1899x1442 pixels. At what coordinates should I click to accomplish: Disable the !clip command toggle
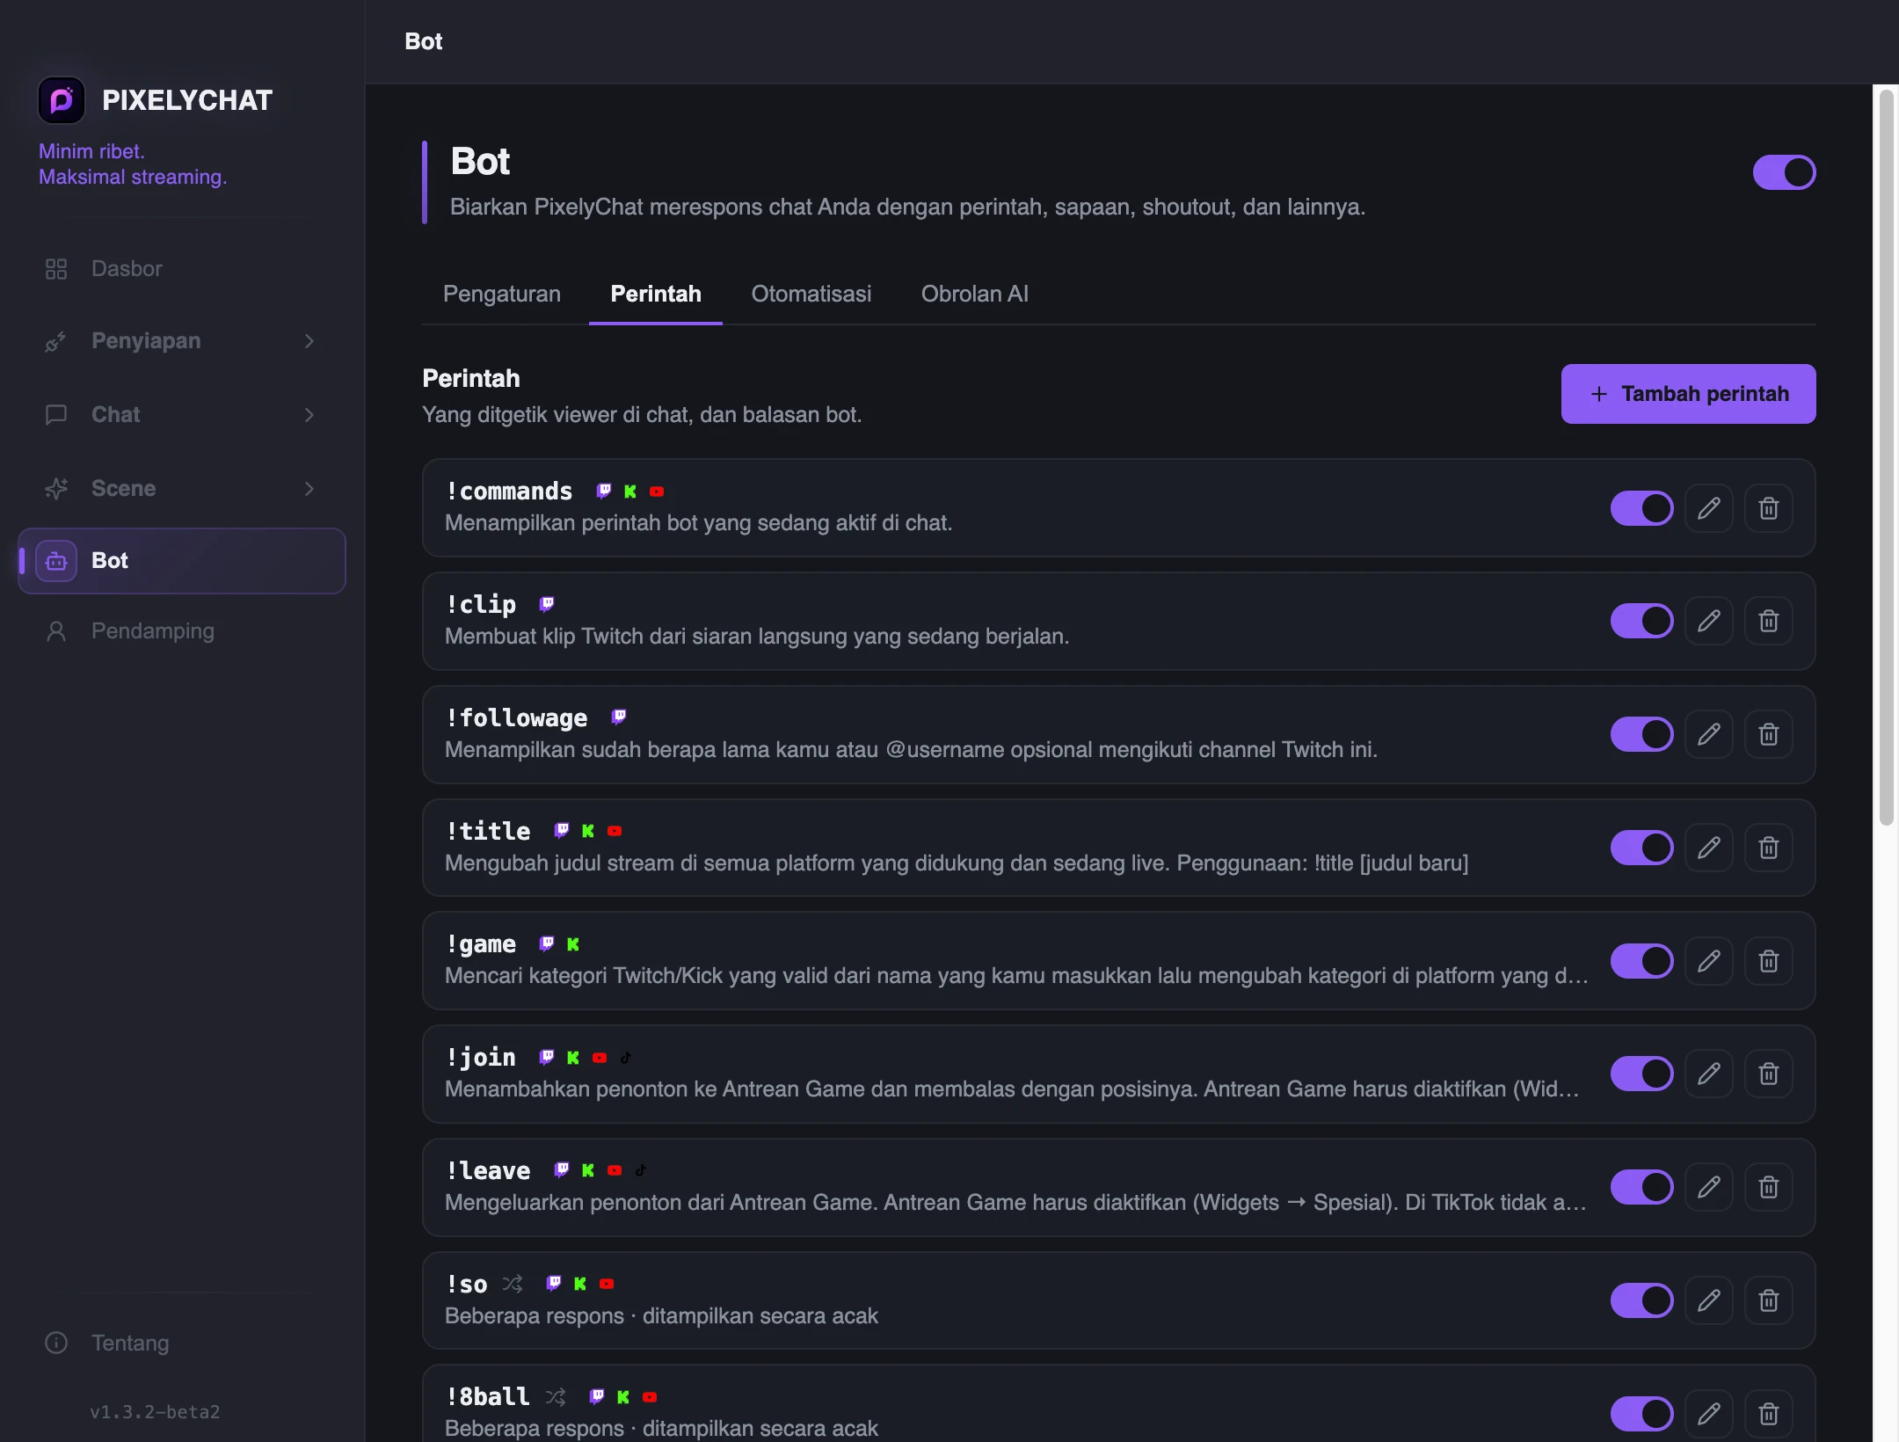[1641, 622]
